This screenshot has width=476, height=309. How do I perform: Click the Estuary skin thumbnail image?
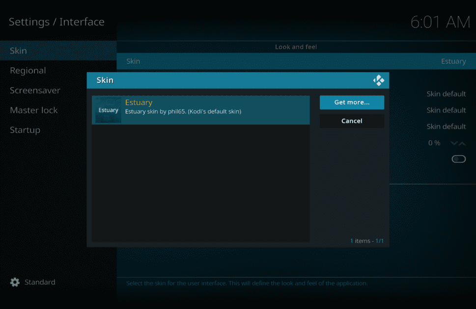pyautogui.click(x=107, y=110)
